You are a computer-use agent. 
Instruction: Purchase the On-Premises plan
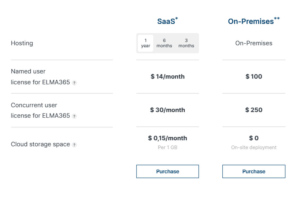pos(254,172)
